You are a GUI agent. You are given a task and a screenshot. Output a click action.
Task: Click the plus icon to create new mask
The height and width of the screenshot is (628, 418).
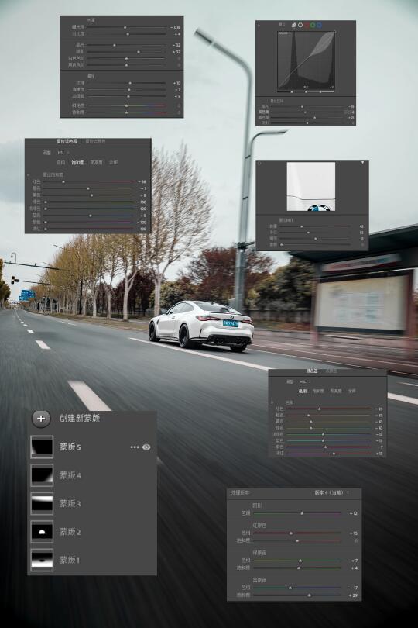[x=41, y=419]
